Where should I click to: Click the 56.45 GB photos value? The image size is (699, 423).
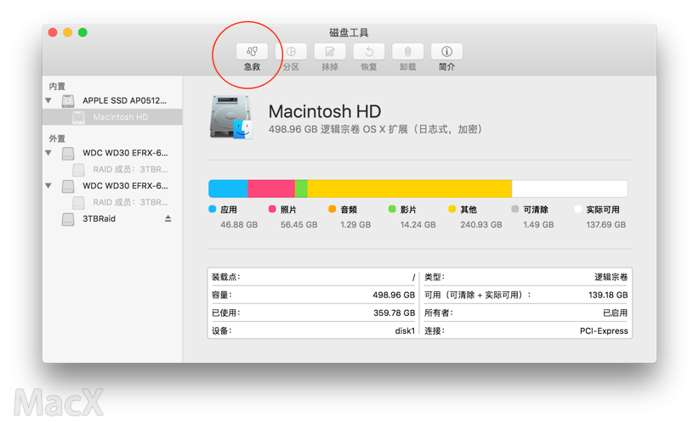tap(299, 225)
